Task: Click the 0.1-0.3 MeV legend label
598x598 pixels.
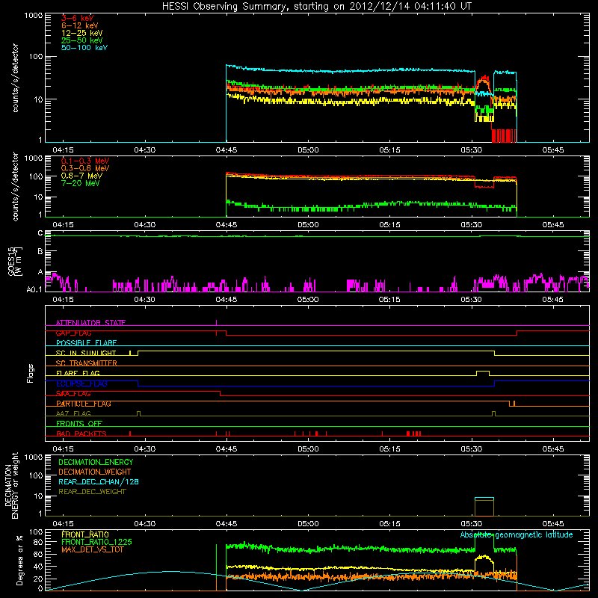Action: coord(85,161)
